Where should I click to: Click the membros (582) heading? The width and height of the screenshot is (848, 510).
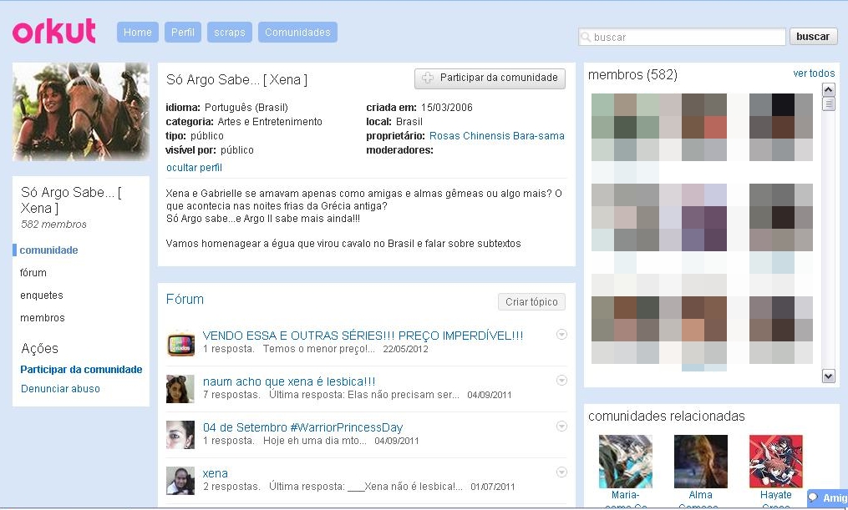click(632, 74)
